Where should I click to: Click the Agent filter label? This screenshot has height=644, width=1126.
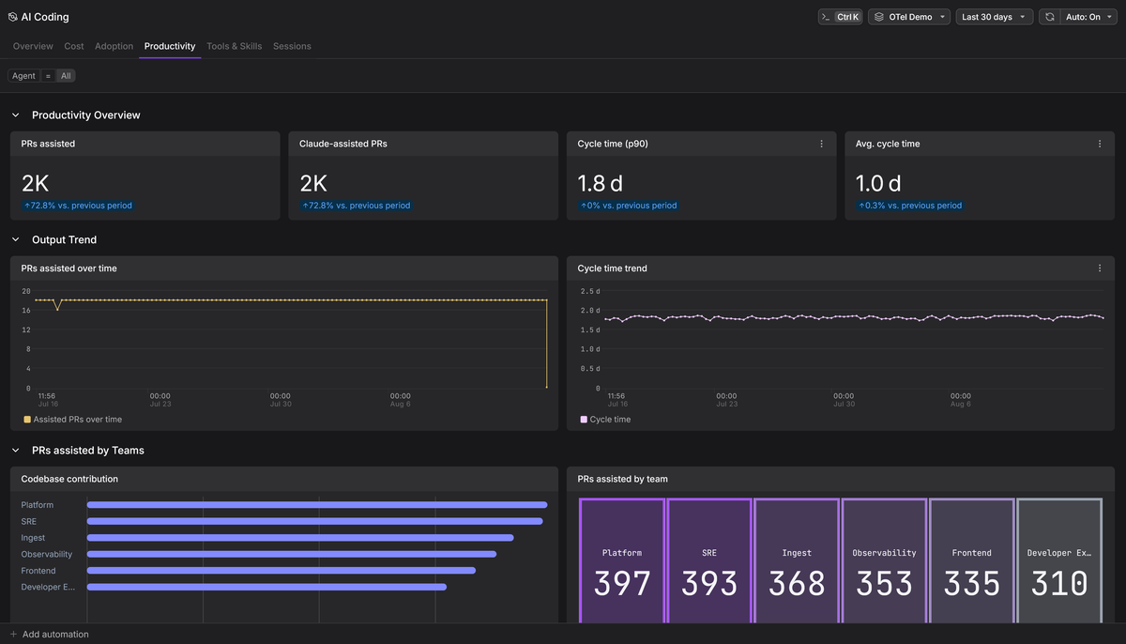click(23, 76)
